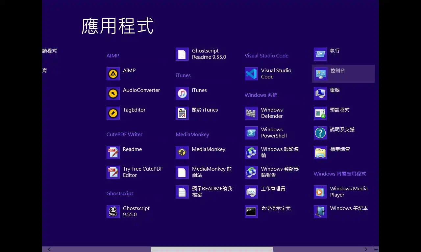Open Ghostscript Readme 9.55.0 document icon

(x=182, y=54)
